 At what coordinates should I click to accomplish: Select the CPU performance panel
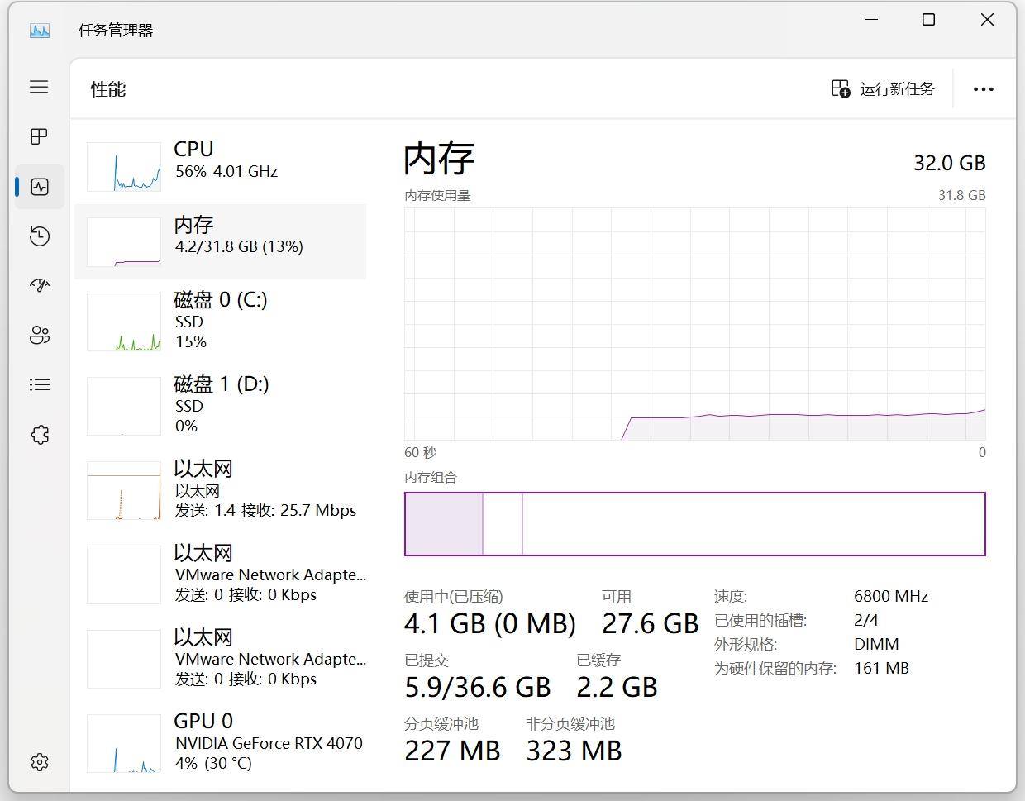click(x=219, y=165)
